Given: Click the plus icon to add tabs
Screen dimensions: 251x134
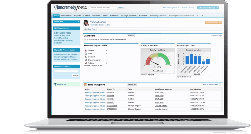Looking at the screenshot, I should point(198,16).
